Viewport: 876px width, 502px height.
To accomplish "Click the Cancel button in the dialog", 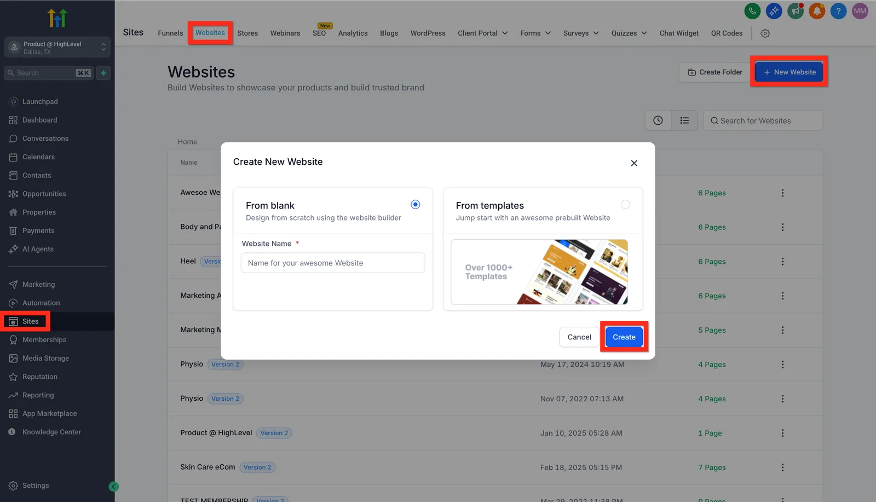I will tap(579, 337).
